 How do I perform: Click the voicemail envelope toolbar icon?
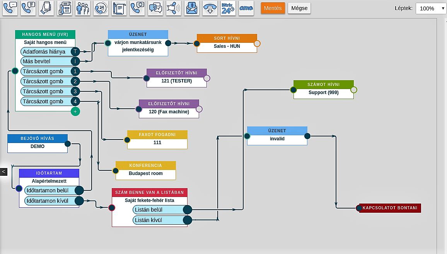[191, 8]
